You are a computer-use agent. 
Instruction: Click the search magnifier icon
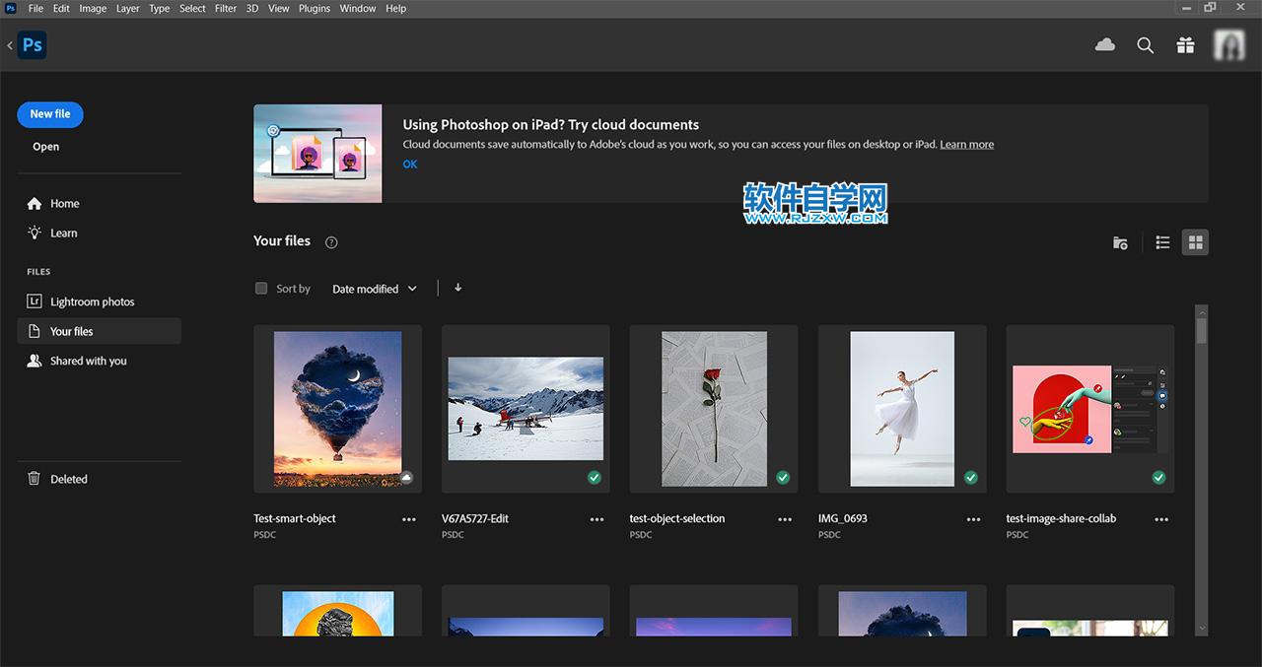point(1145,45)
